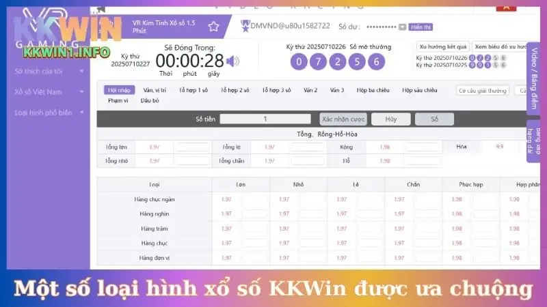Image resolution: width=547 pixels, height=307 pixels.
Task: Switch to Tổ hợp 3 số tab
Action: [276, 90]
